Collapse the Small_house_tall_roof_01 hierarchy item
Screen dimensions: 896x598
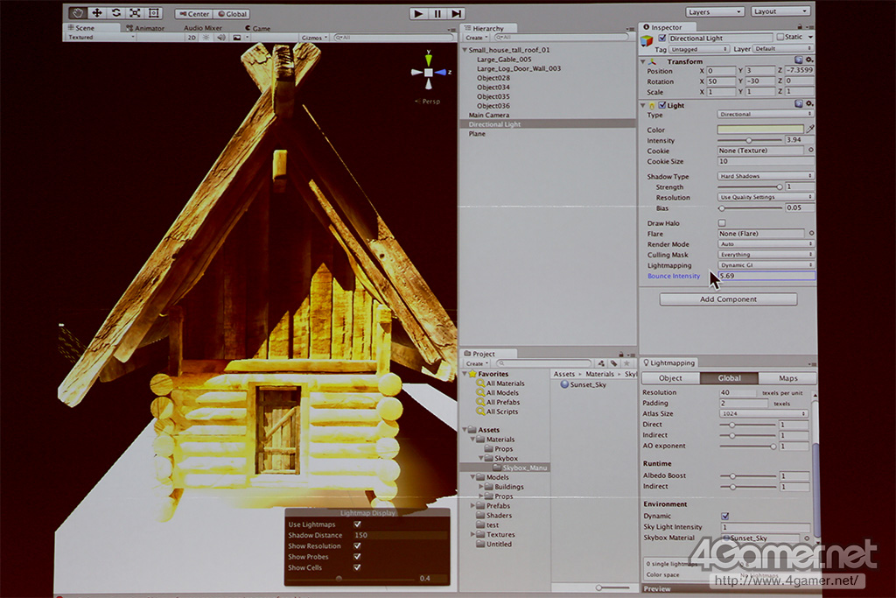465,50
